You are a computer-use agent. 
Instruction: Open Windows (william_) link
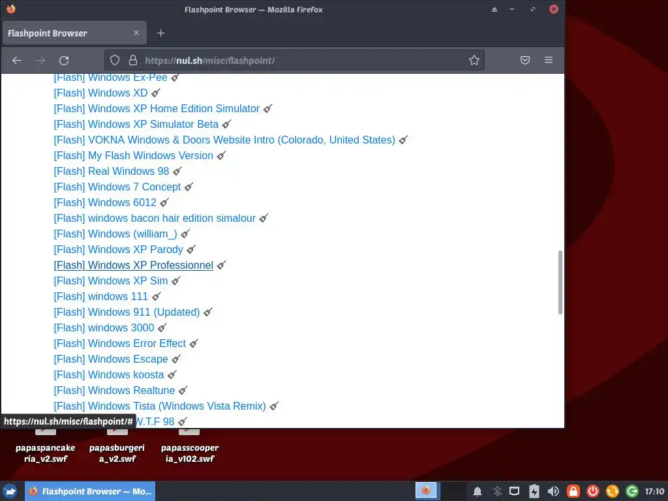[x=115, y=234]
